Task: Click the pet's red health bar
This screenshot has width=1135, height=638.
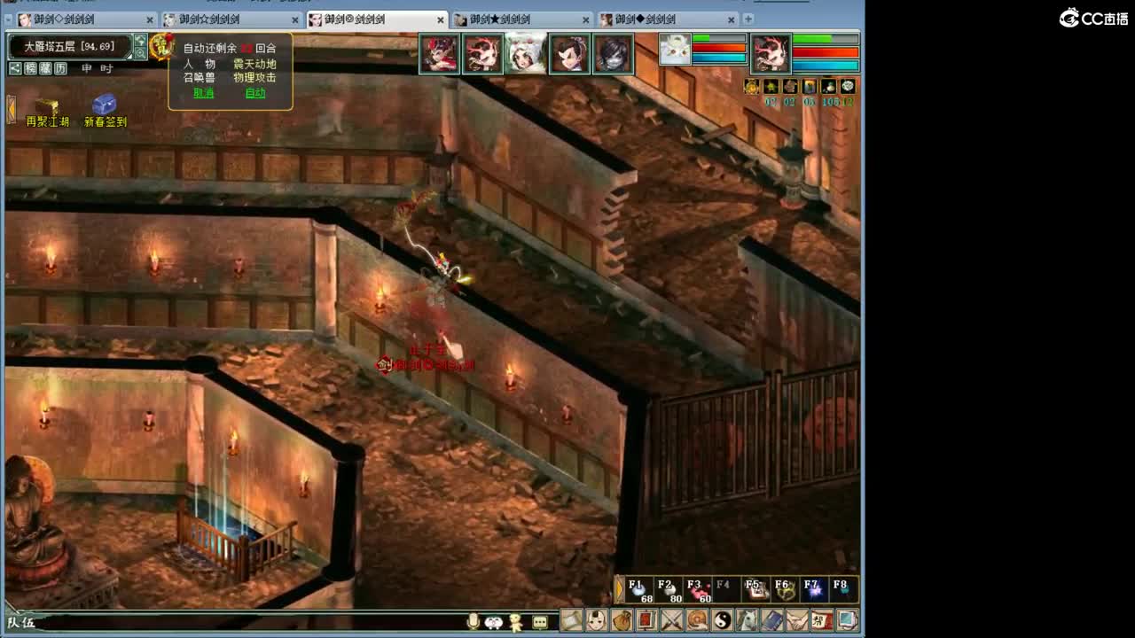Action: pos(719,49)
